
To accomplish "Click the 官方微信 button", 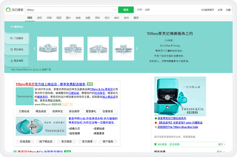I will tap(66, 141).
